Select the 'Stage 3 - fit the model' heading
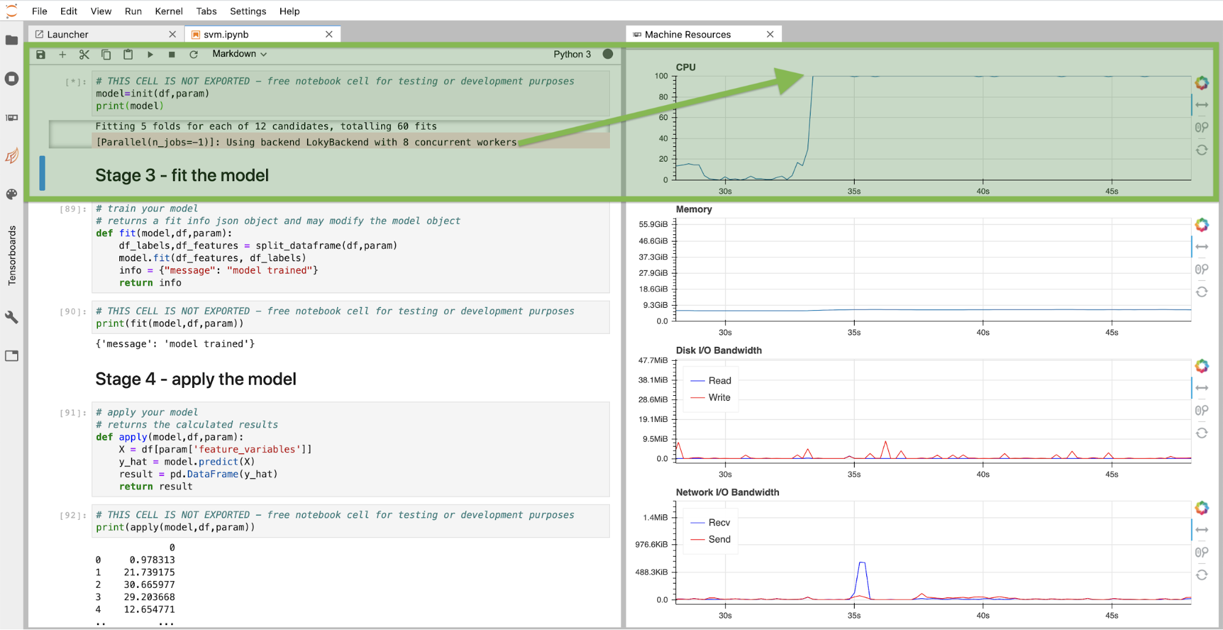Screen dimensions: 1223x630 (x=182, y=176)
